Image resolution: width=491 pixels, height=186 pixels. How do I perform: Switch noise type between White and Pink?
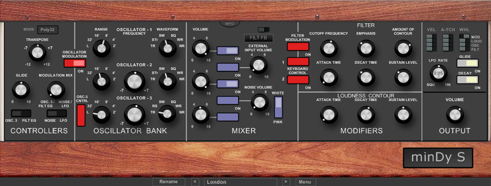click(278, 107)
